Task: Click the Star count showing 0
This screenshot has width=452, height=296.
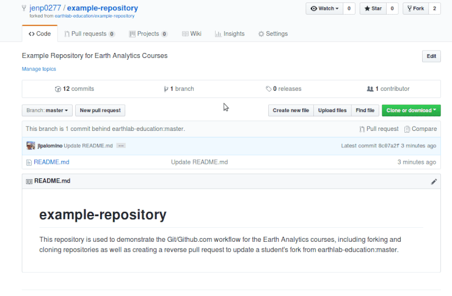Action: click(x=392, y=9)
